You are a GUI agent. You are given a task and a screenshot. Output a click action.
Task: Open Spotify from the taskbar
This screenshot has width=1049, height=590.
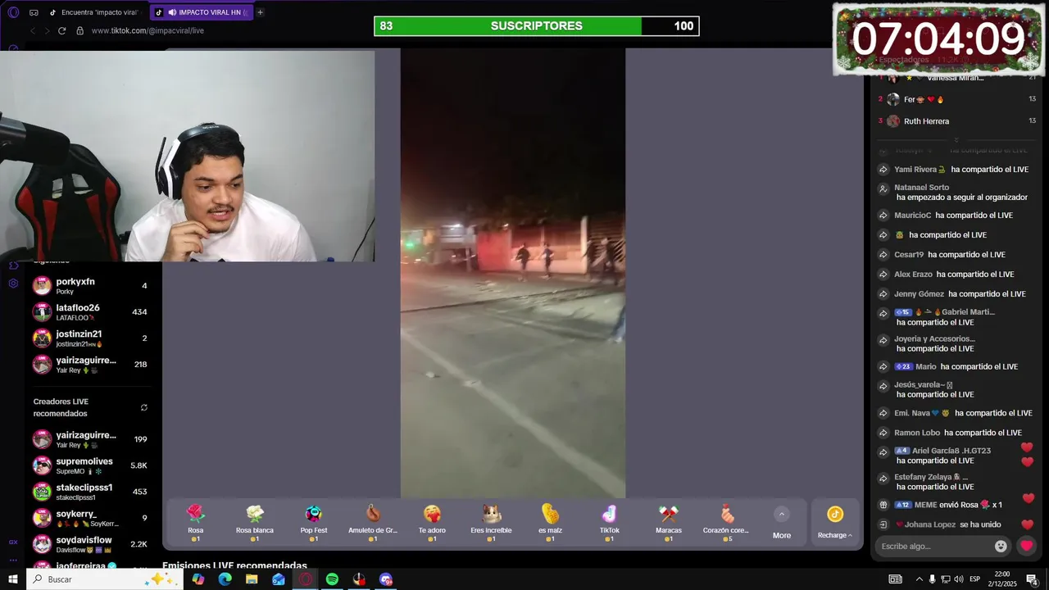[332, 579]
